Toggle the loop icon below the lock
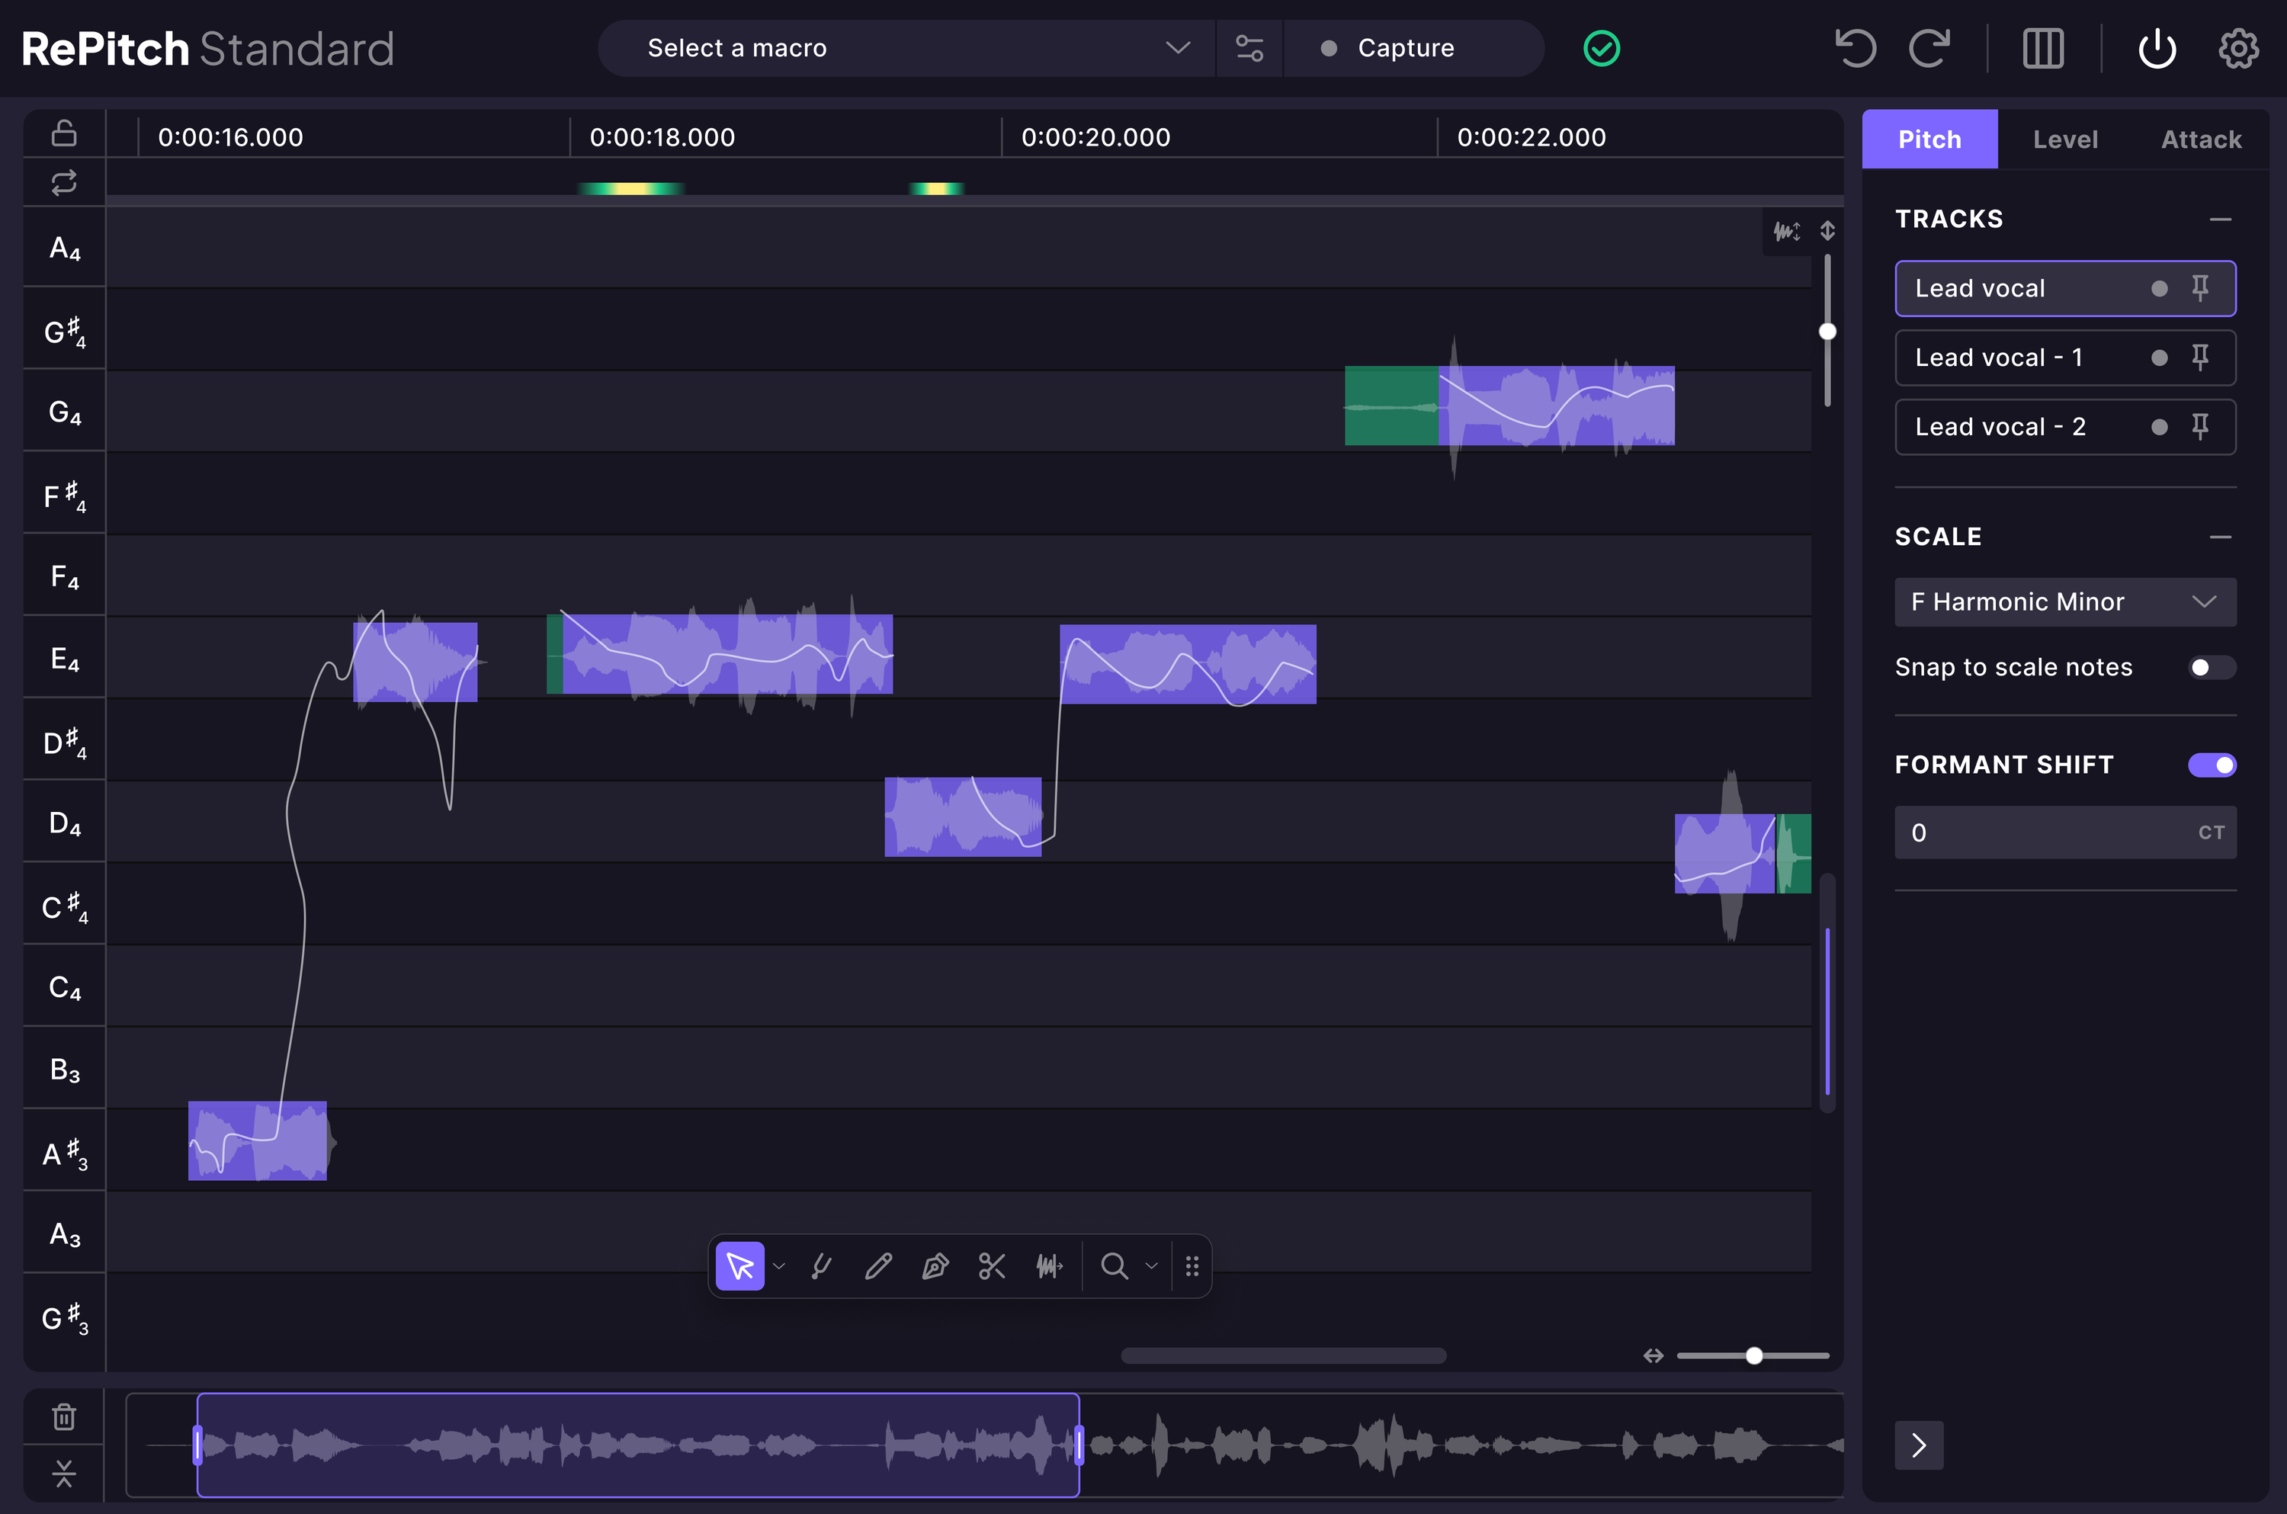 [x=63, y=181]
